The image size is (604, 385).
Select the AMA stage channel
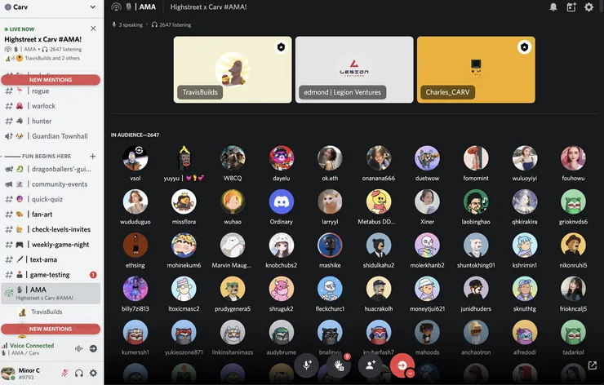(51, 294)
